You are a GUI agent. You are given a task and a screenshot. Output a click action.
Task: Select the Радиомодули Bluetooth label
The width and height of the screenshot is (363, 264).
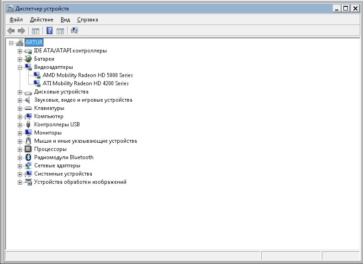coord(64,157)
